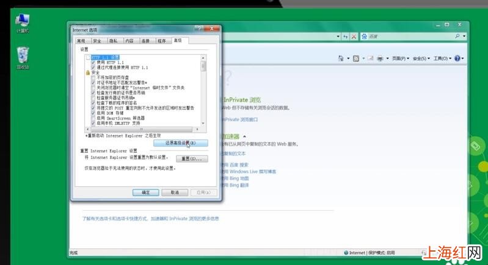Open the 安全(S) menu in IE

pos(421,58)
